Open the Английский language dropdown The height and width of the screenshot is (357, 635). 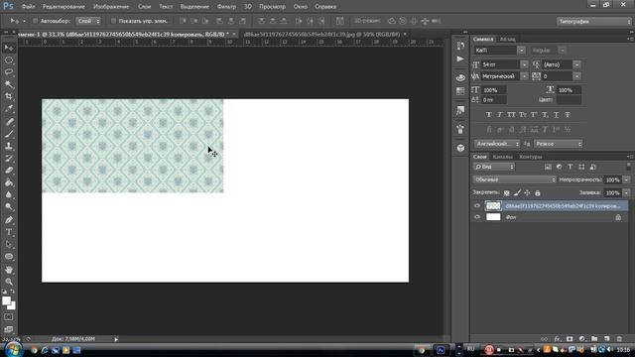497,144
